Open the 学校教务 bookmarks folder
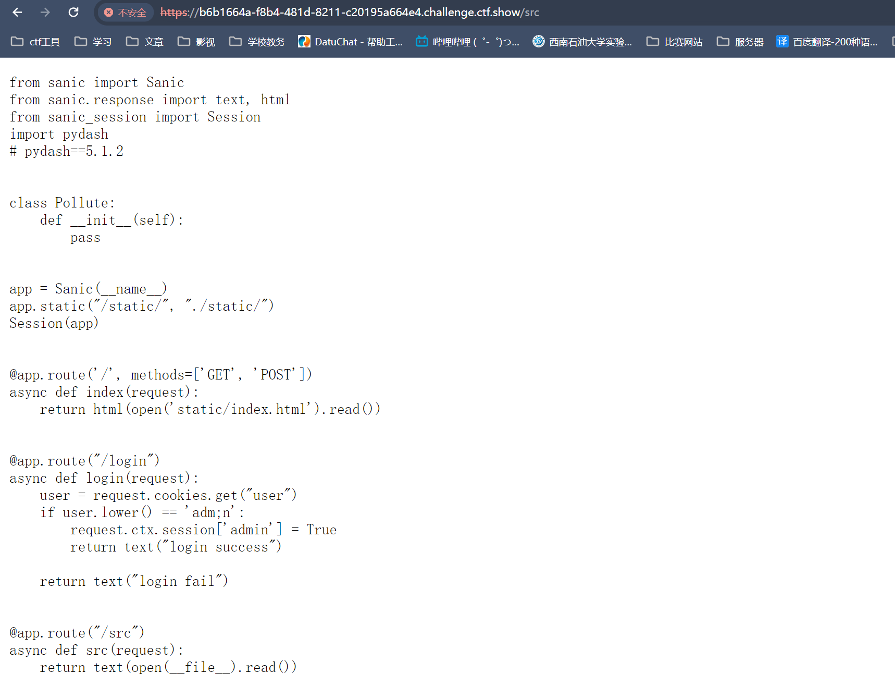This screenshot has height=686, width=895. click(257, 42)
